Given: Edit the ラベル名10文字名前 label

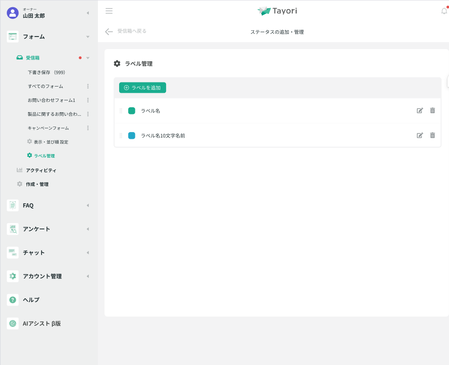Looking at the screenshot, I should click(x=420, y=136).
